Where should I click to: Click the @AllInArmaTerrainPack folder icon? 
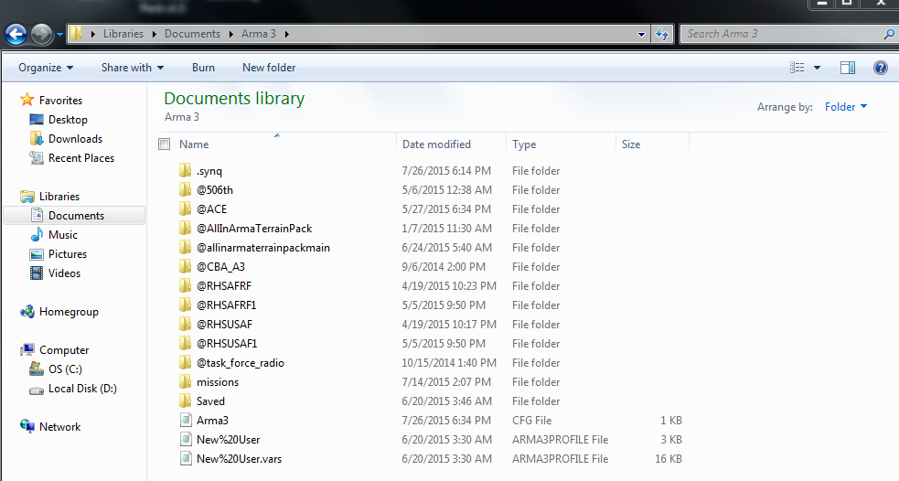tap(185, 229)
